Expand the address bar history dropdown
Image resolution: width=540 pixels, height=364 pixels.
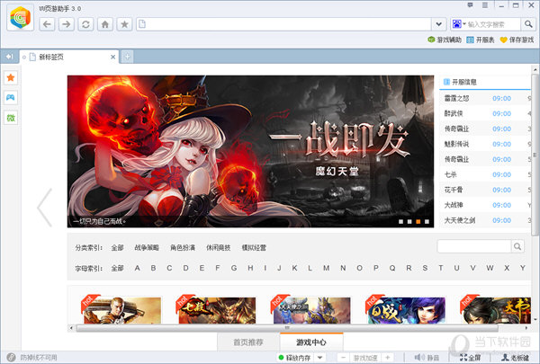click(439, 24)
